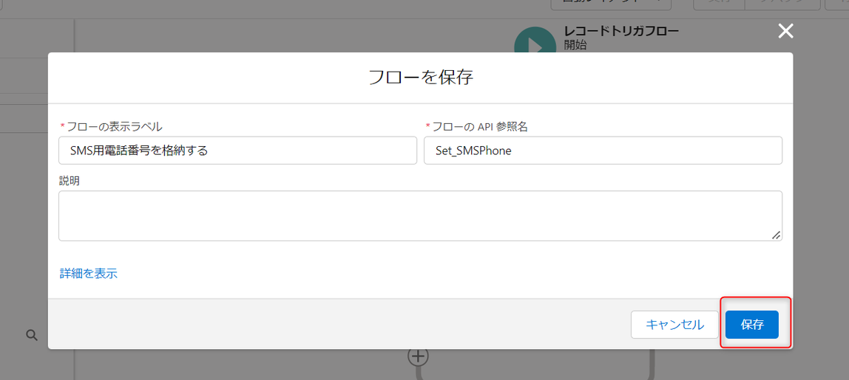Click the 保存 button
849x380 pixels.
point(752,325)
